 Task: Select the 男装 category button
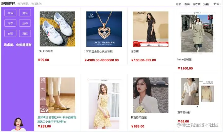coord(25,13)
